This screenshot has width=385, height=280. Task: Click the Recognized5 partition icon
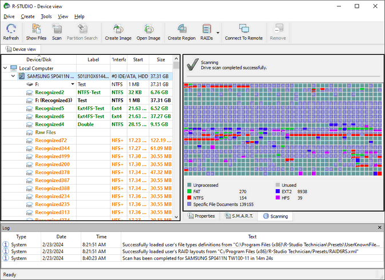tap(30, 109)
